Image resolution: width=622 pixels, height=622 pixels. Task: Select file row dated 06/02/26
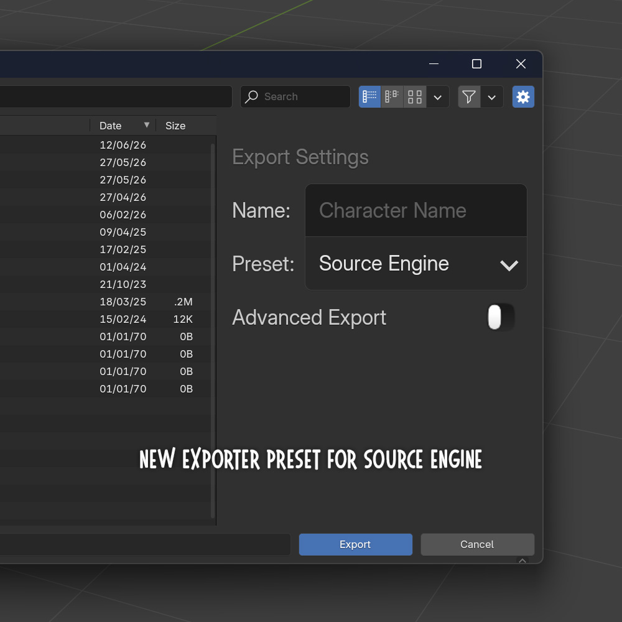coord(106,215)
